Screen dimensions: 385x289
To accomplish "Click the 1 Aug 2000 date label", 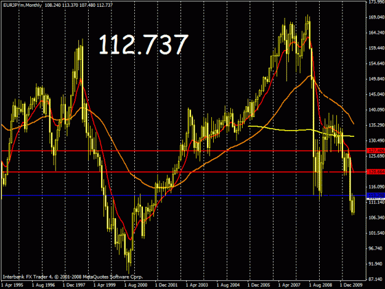I will click(136, 285).
